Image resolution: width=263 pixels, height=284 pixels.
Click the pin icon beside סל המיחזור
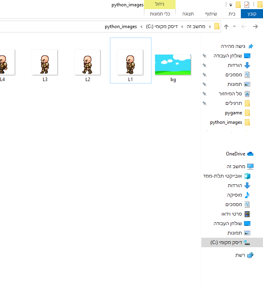tap(204, 94)
